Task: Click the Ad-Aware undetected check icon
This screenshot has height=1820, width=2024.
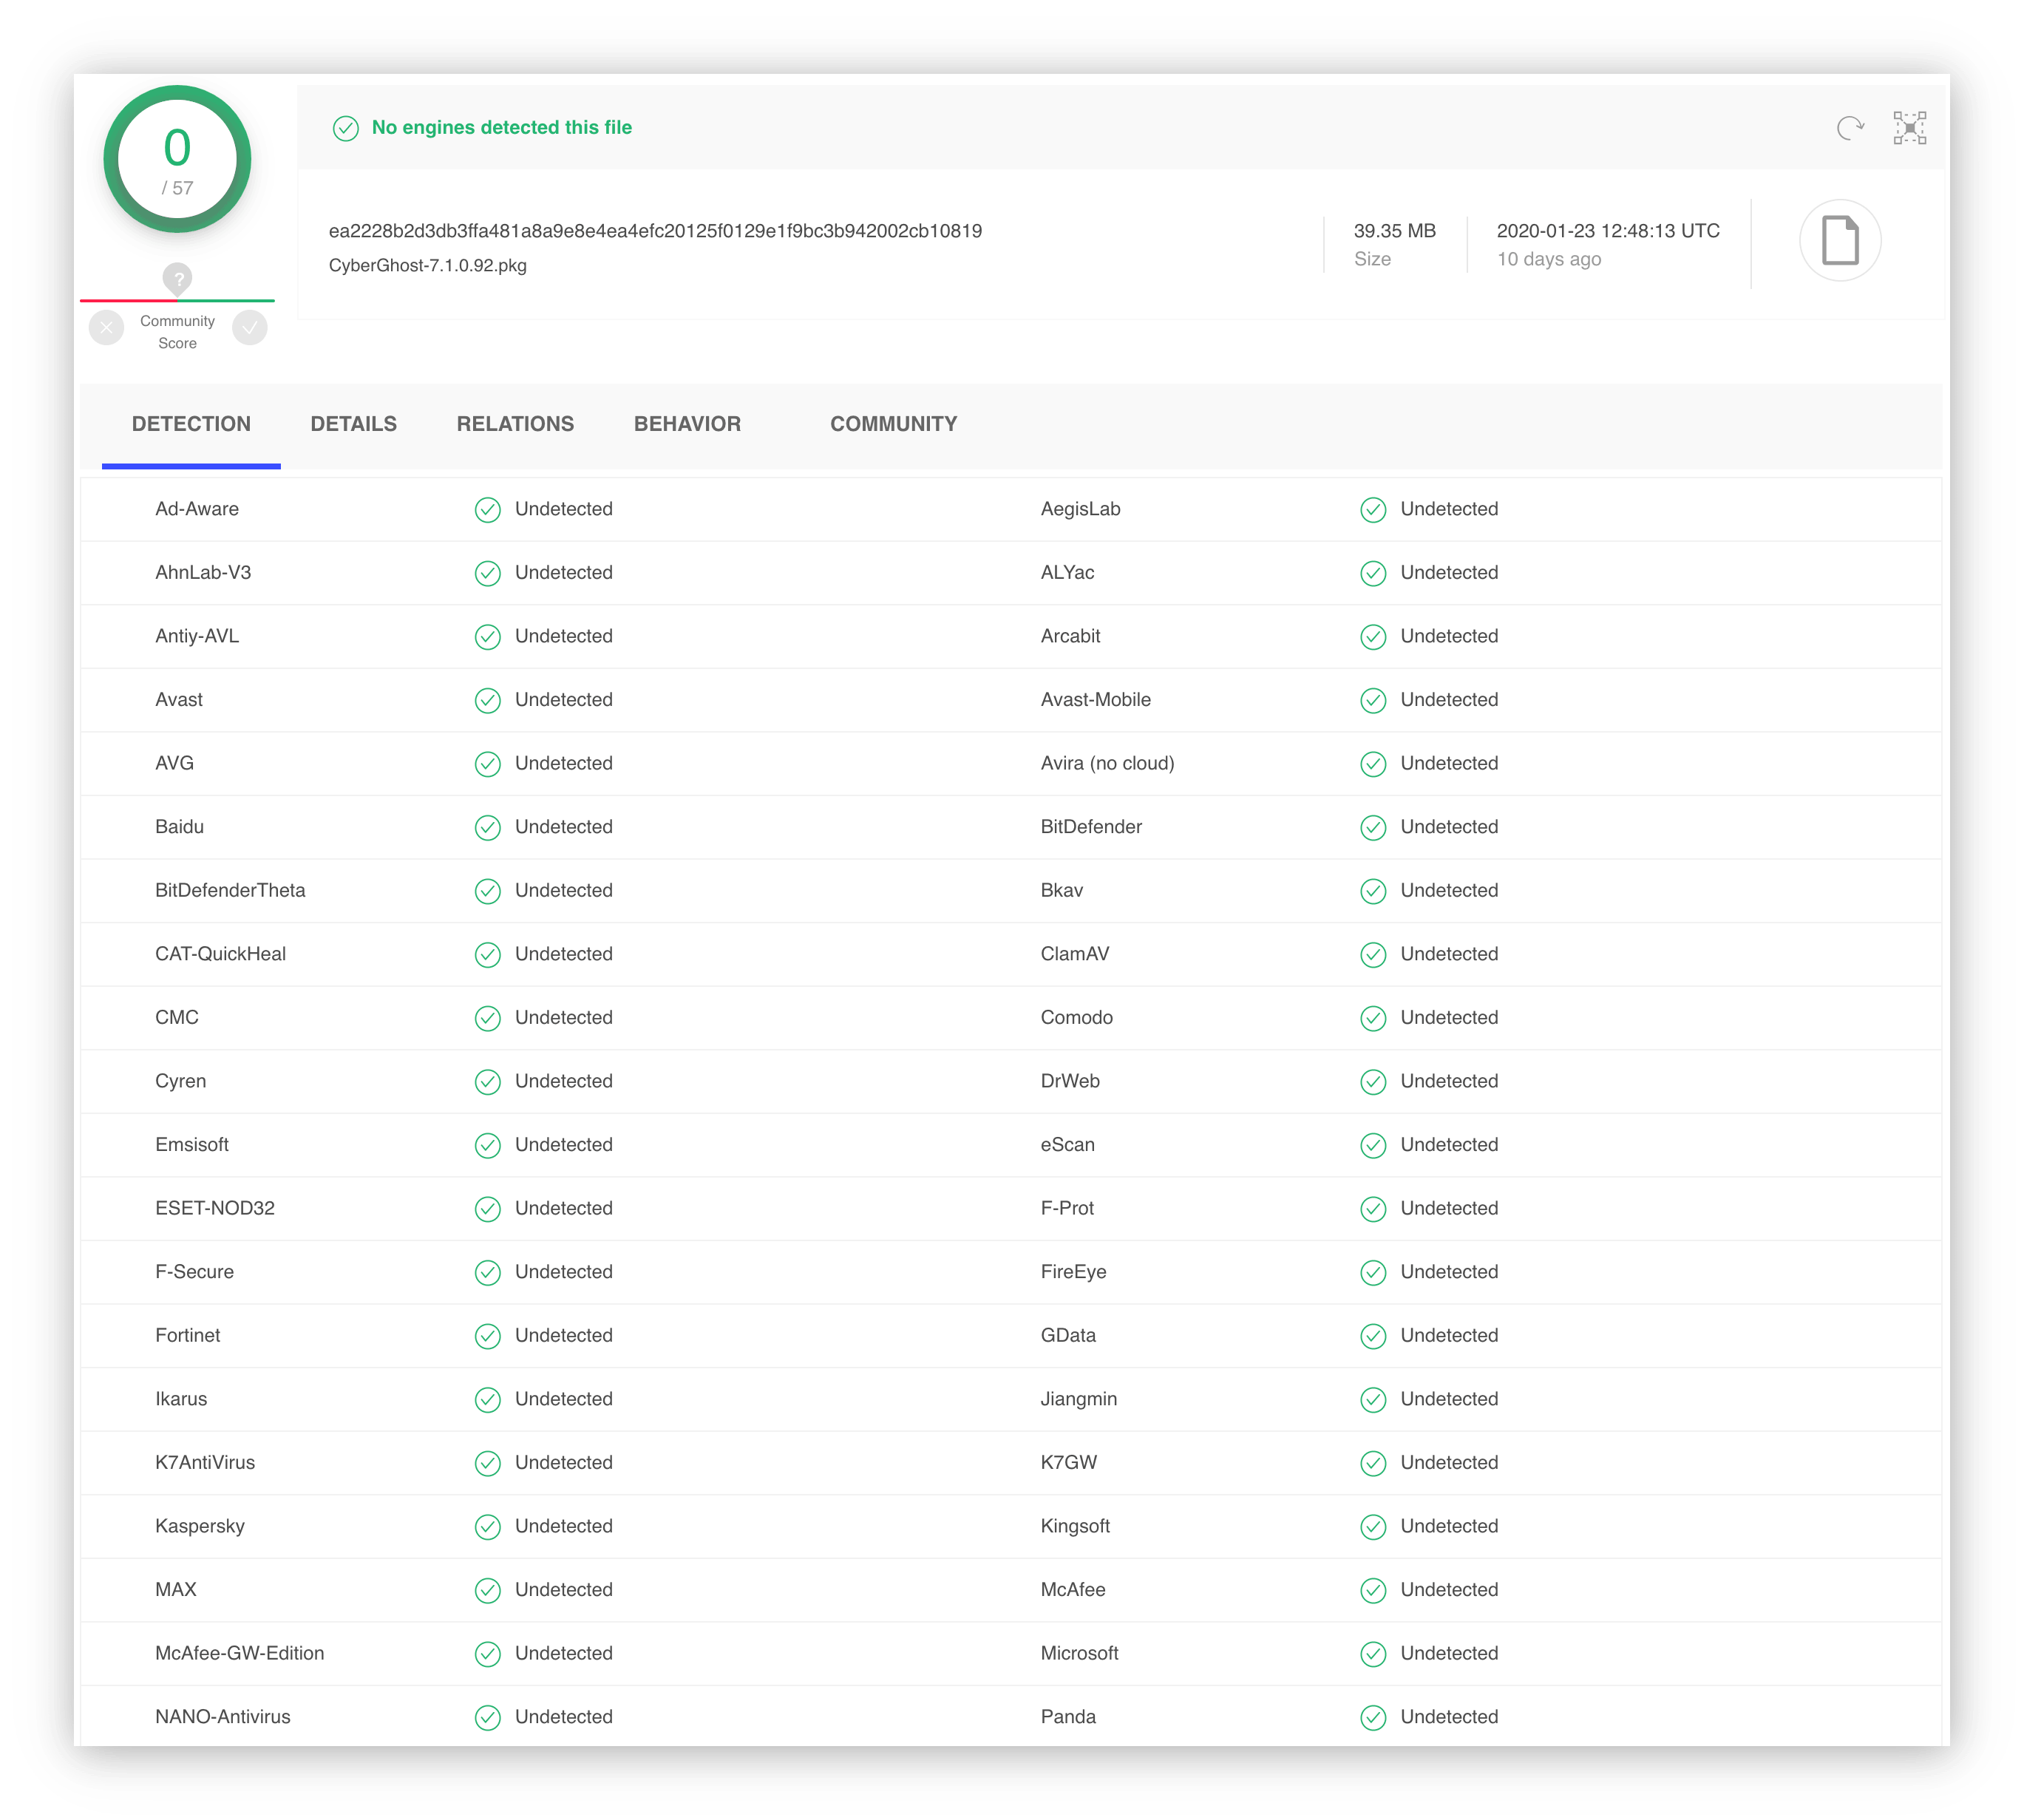Action: (x=487, y=510)
